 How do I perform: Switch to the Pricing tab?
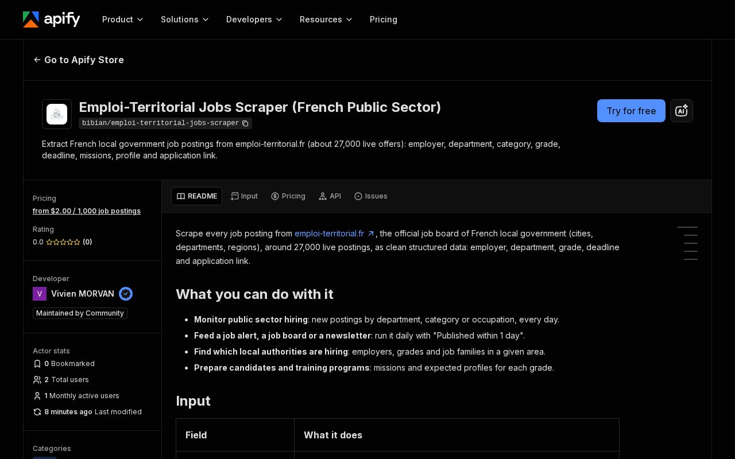(x=288, y=196)
